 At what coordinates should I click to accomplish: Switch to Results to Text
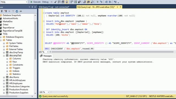85,2
